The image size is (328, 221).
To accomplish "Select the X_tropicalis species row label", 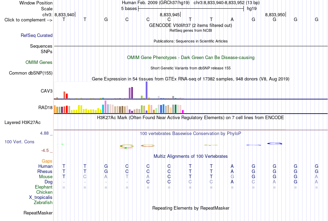I will (x=41, y=198).
